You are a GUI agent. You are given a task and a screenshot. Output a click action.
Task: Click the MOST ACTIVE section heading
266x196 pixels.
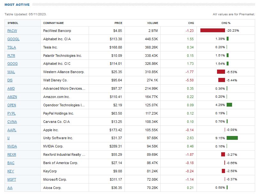(17, 5)
